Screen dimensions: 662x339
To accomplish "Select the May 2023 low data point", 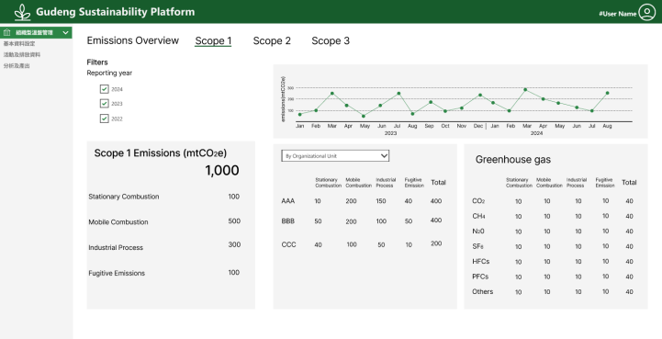I will [x=364, y=116].
